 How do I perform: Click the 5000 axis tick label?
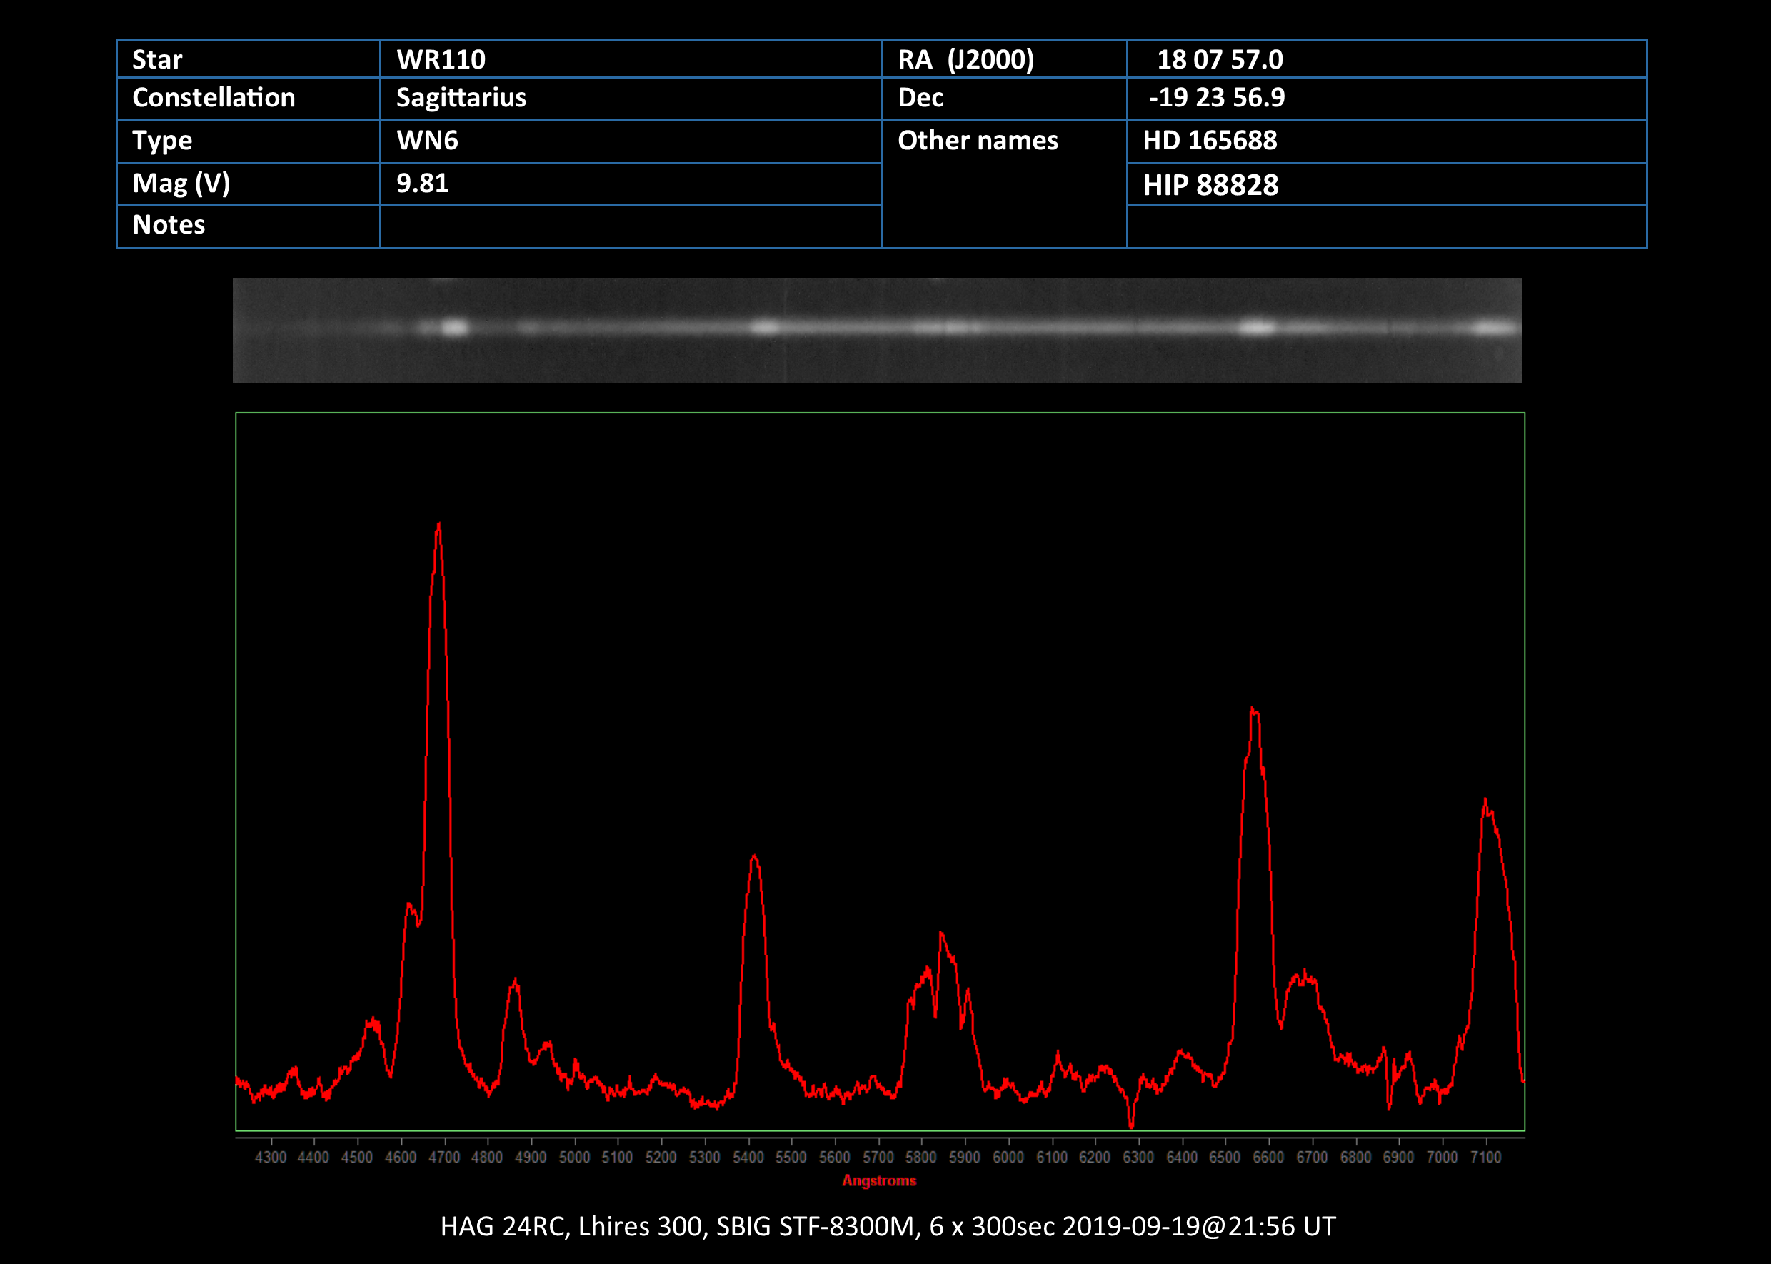(x=574, y=1158)
